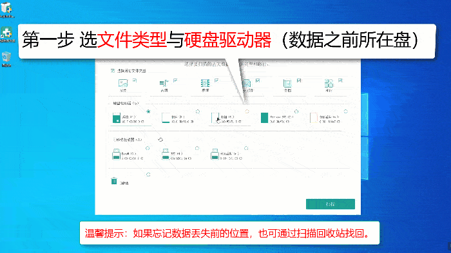Select the middle USB drive radio button
Screen dimensions: 451x253
coord(197,148)
